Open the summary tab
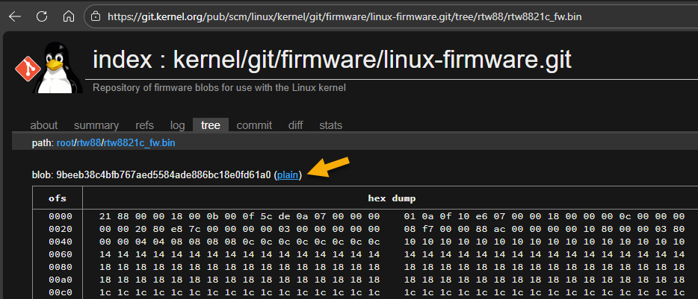This screenshot has width=698, height=299. (x=96, y=125)
